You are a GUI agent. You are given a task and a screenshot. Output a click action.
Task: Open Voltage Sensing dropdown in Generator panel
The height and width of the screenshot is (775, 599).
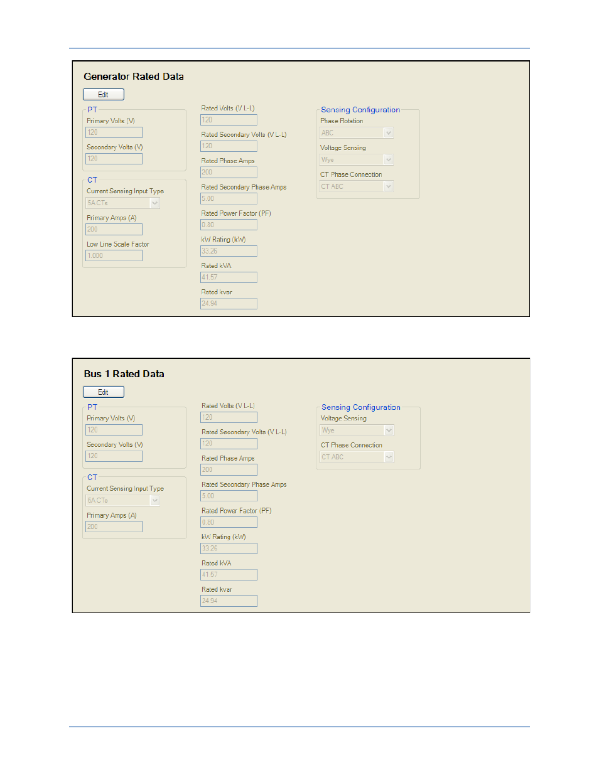(x=357, y=160)
